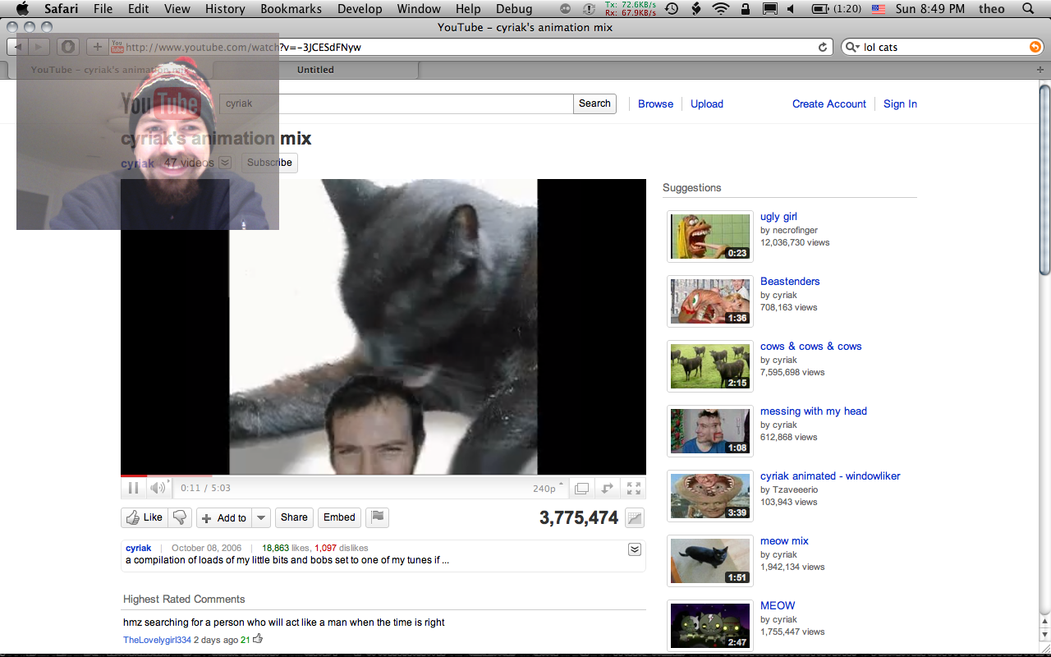Reload the page in the address bar
1051x657 pixels.
(823, 48)
